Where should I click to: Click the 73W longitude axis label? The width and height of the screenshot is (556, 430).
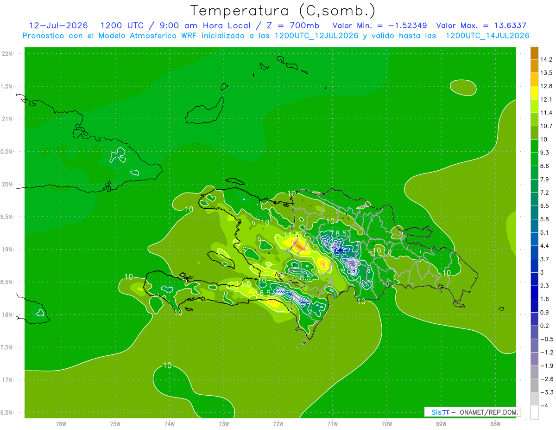point(224,424)
